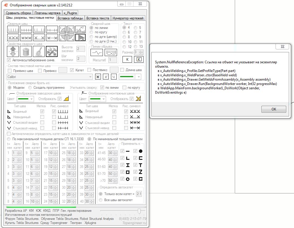Click the trash can delete weld icon
Screen dimensions: 294x228
26,52
